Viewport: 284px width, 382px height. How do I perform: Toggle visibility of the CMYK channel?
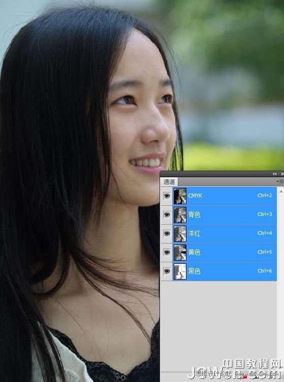click(x=167, y=196)
